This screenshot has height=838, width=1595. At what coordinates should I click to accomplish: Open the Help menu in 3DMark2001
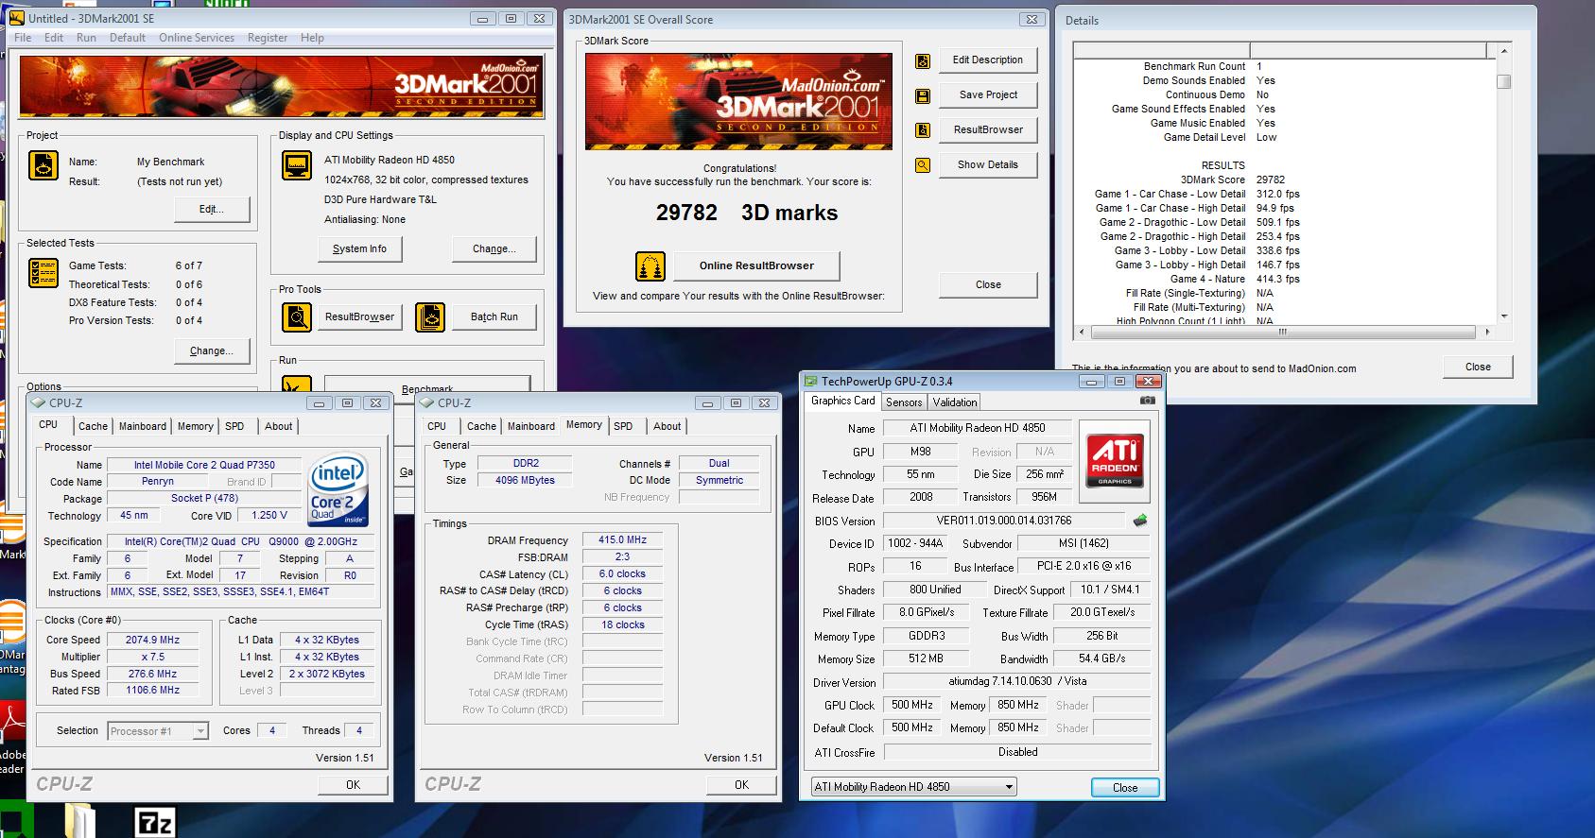[x=312, y=38]
